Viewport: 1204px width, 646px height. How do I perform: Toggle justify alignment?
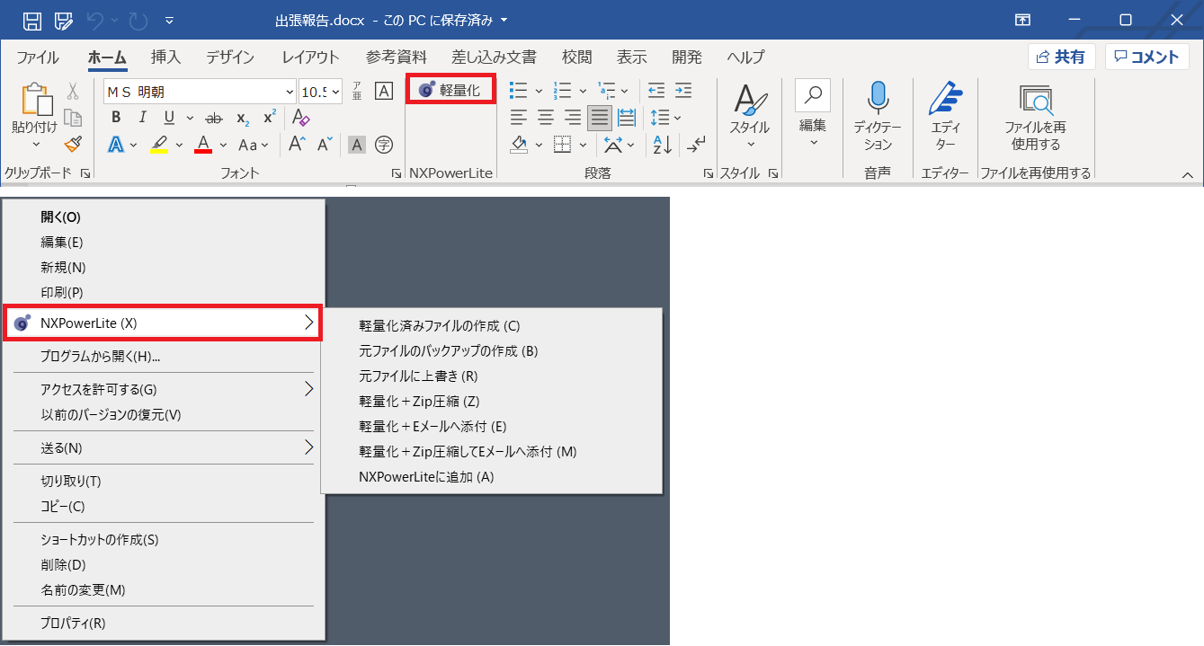(600, 118)
